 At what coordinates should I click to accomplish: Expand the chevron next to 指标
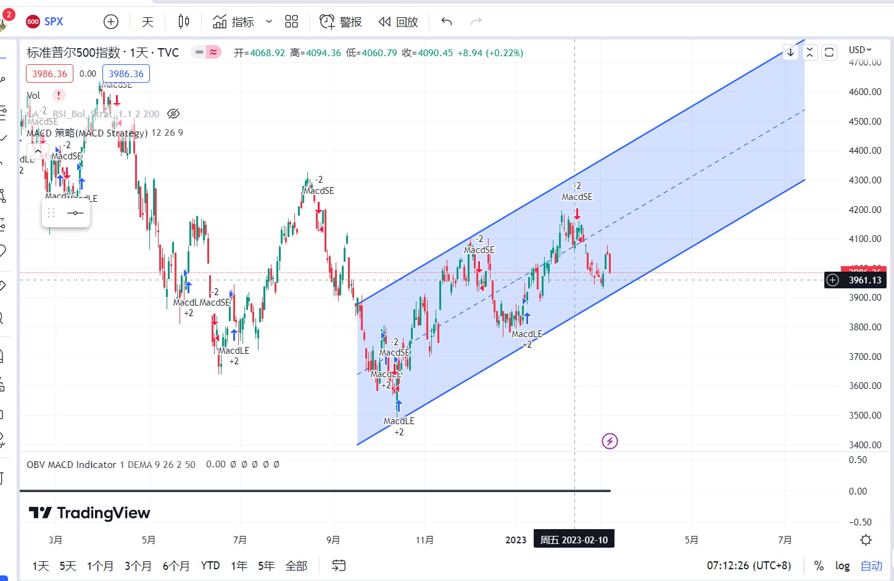268,21
